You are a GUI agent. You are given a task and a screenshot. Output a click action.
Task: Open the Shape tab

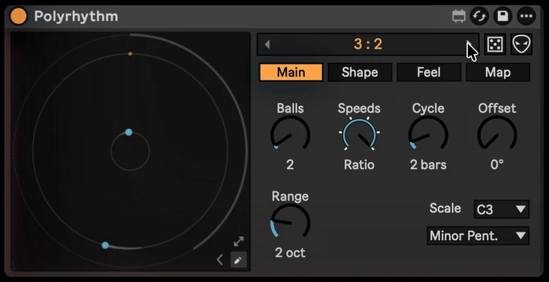pyautogui.click(x=360, y=72)
